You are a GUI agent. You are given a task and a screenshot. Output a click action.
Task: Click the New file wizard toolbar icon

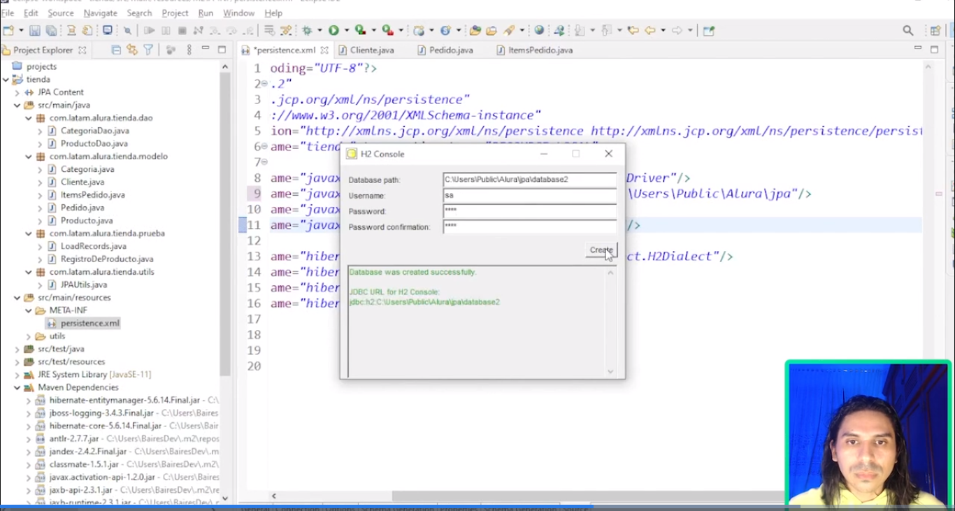(9, 31)
